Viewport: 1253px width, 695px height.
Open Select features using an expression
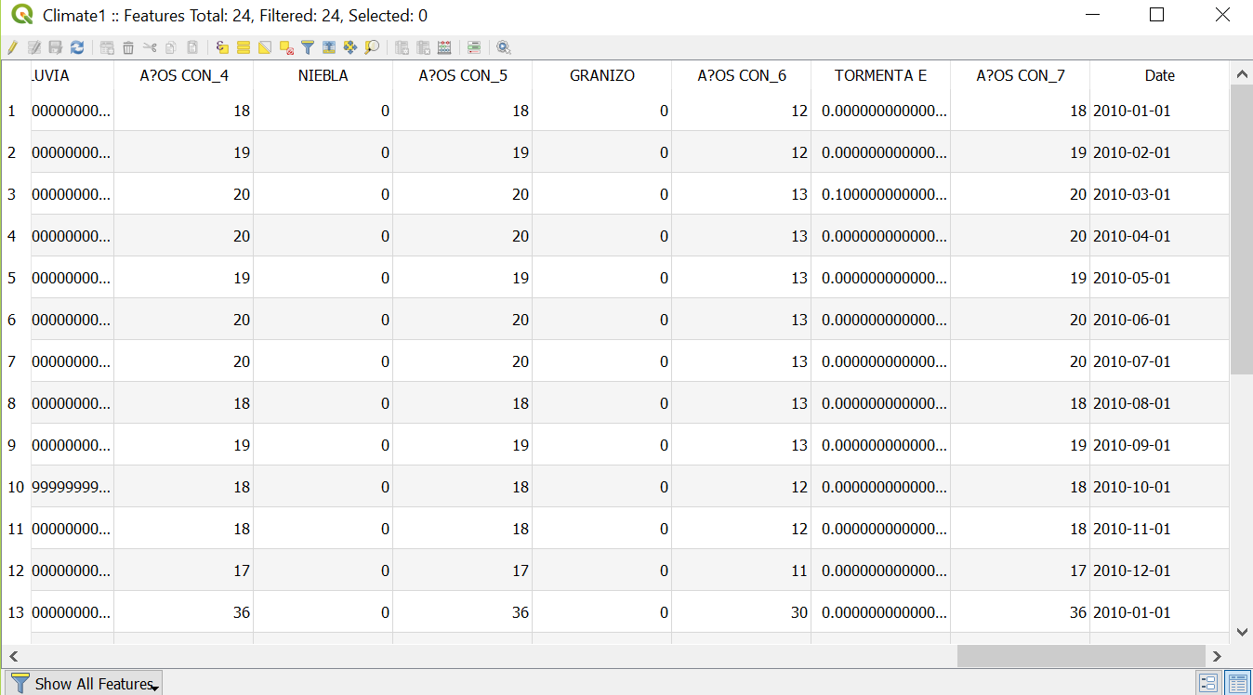click(x=221, y=47)
